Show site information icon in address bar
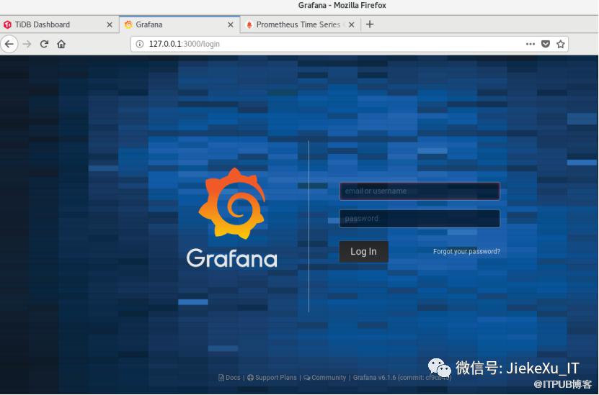The image size is (599, 395). point(140,44)
